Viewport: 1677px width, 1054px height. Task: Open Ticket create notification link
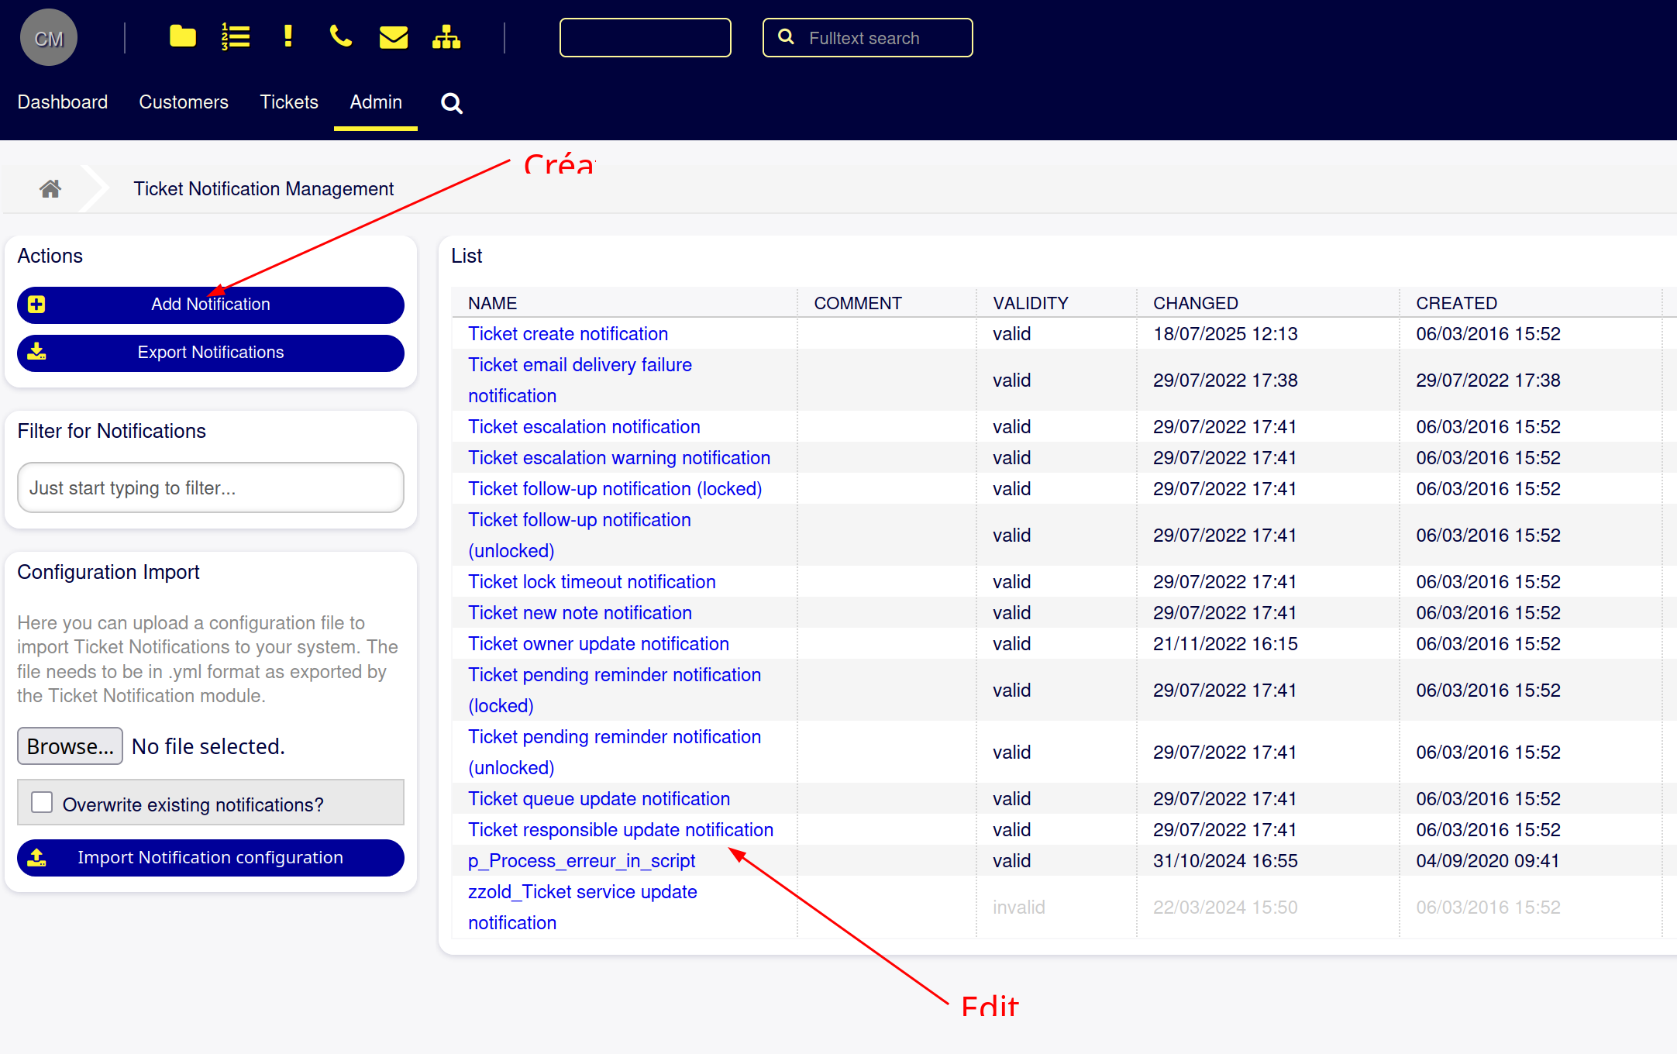(568, 334)
